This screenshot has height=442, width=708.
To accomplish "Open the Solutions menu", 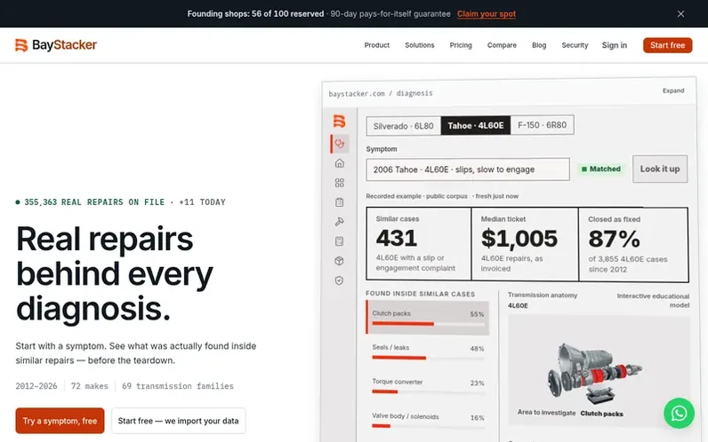I will coord(420,45).
